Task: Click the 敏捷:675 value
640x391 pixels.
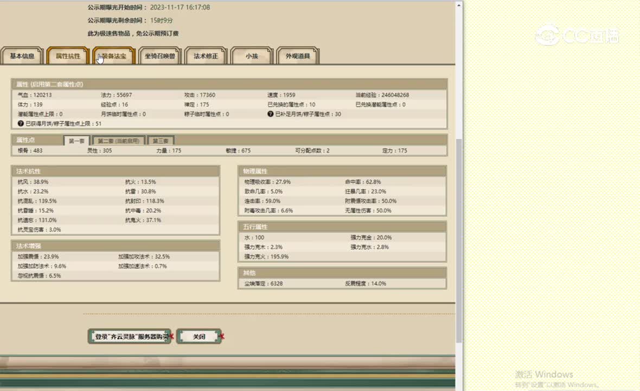Action: tap(238, 151)
